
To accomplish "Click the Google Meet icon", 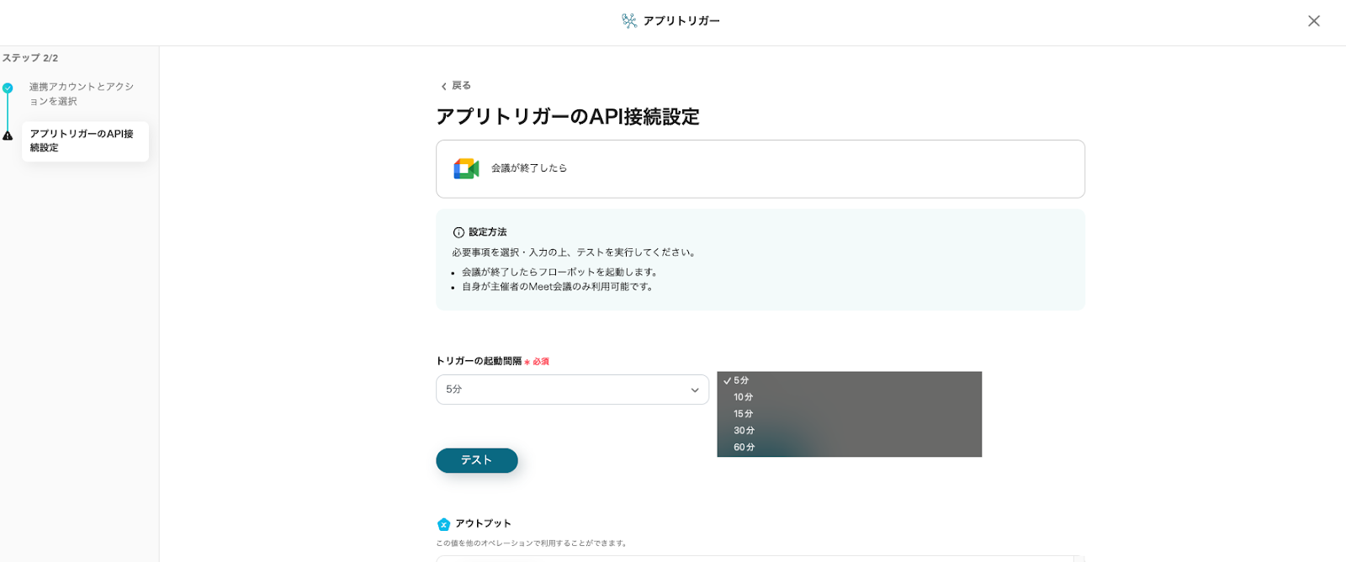I will pos(466,169).
